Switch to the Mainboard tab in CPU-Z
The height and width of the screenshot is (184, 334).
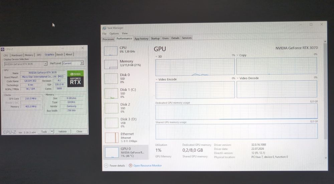point(17,55)
